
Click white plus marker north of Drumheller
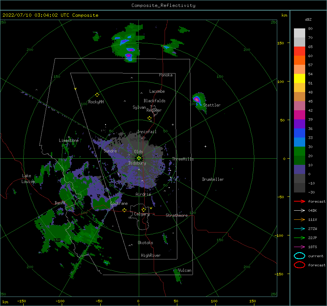(205, 146)
